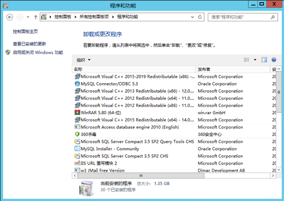Open more view options dropdown arrow
This screenshot has height=201, width=284.
coord(255,60)
